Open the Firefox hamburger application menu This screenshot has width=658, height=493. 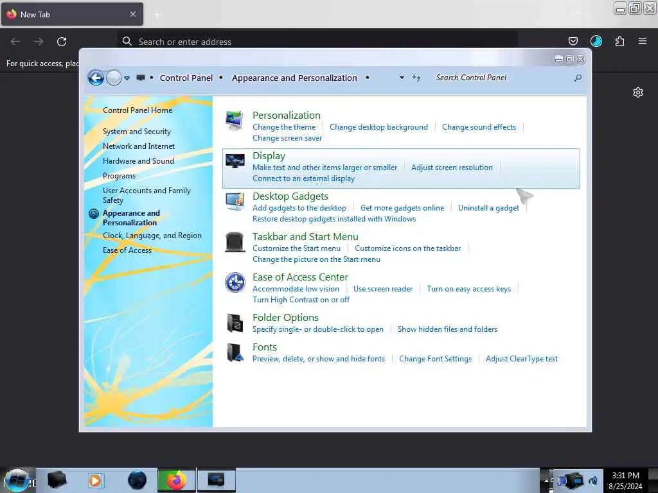pos(642,41)
